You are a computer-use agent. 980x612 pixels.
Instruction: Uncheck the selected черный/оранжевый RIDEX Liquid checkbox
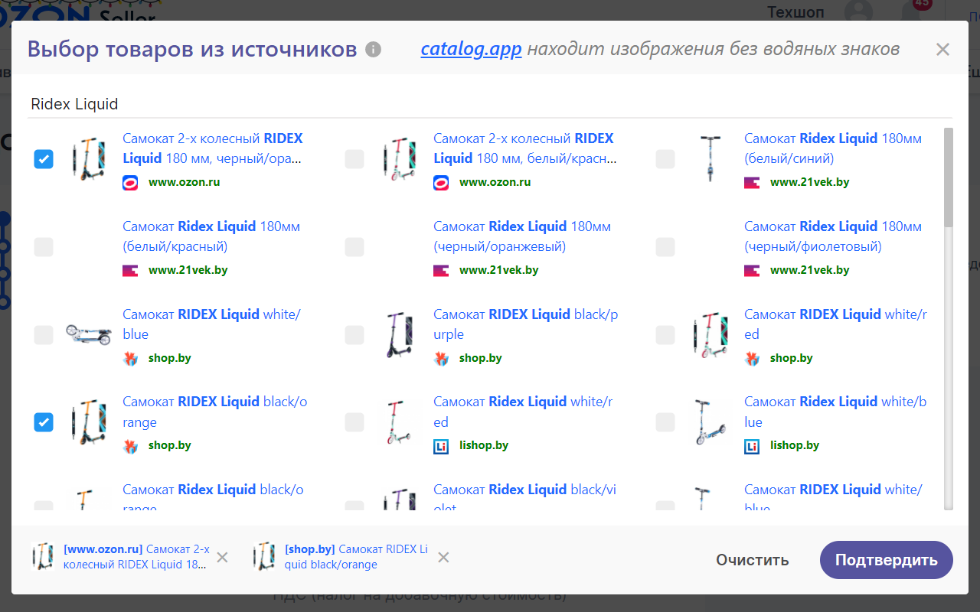[44, 159]
